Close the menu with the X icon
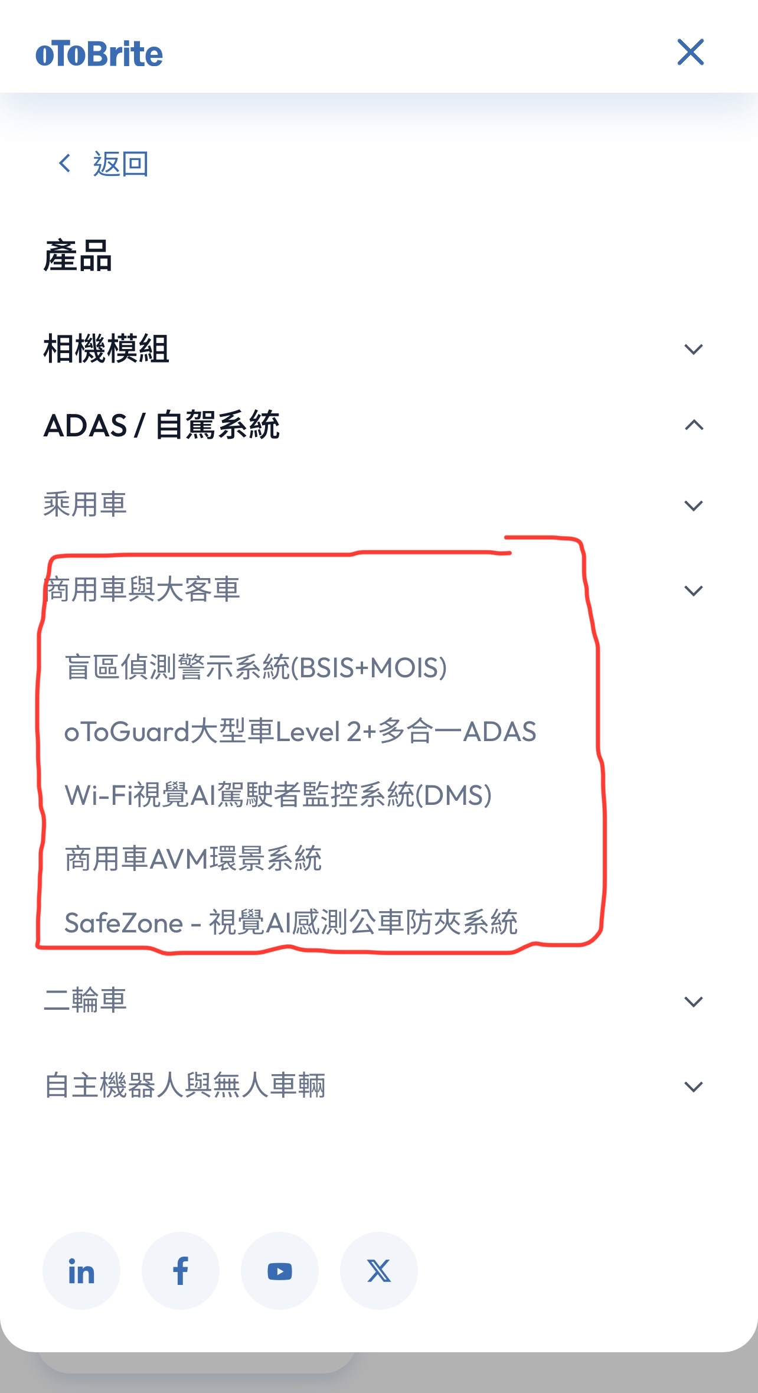 point(691,52)
